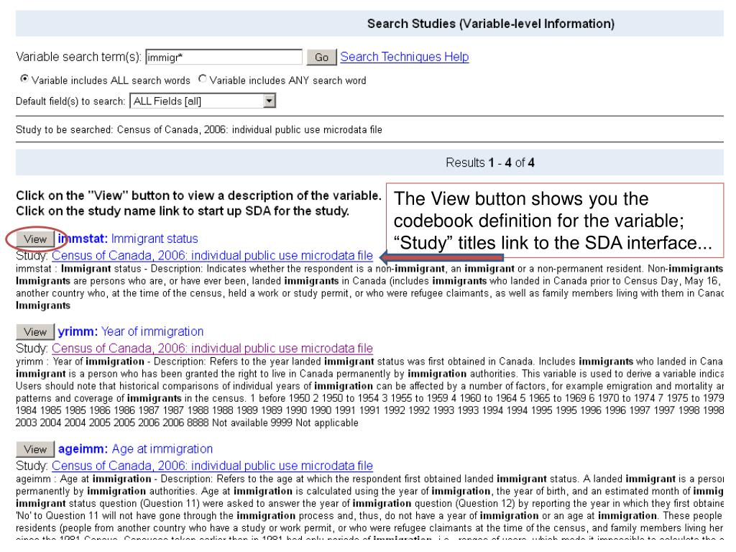
Task: Click the Go search button
Action: (x=321, y=57)
